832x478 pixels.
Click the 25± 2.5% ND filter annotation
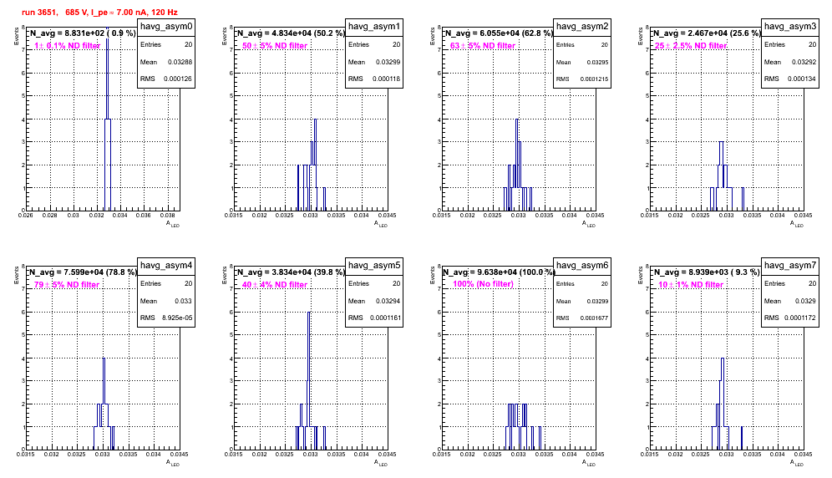(691, 46)
